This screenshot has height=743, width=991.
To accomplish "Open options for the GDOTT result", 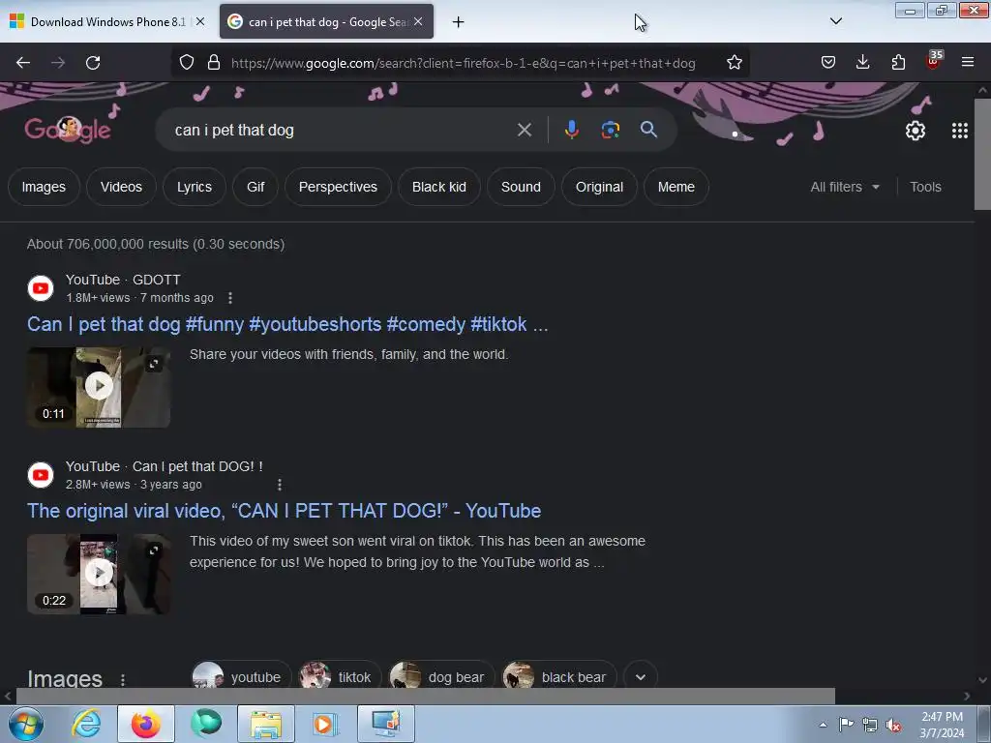I will click(x=230, y=298).
